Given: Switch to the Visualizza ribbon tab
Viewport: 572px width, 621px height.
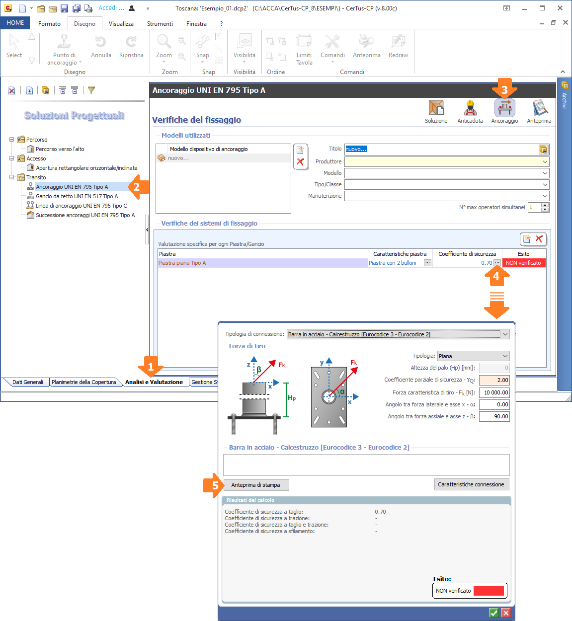Looking at the screenshot, I should pyautogui.click(x=121, y=23).
